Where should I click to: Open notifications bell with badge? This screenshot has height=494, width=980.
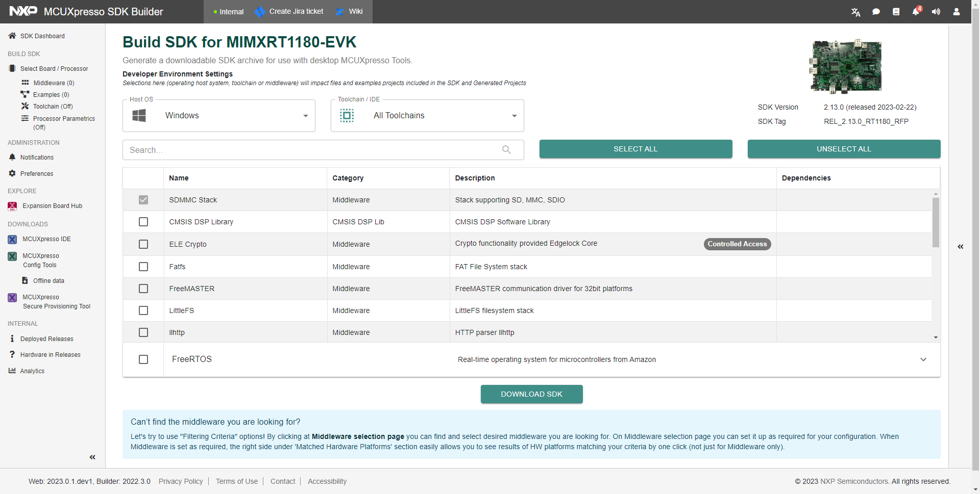pyautogui.click(x=916, y=12)
